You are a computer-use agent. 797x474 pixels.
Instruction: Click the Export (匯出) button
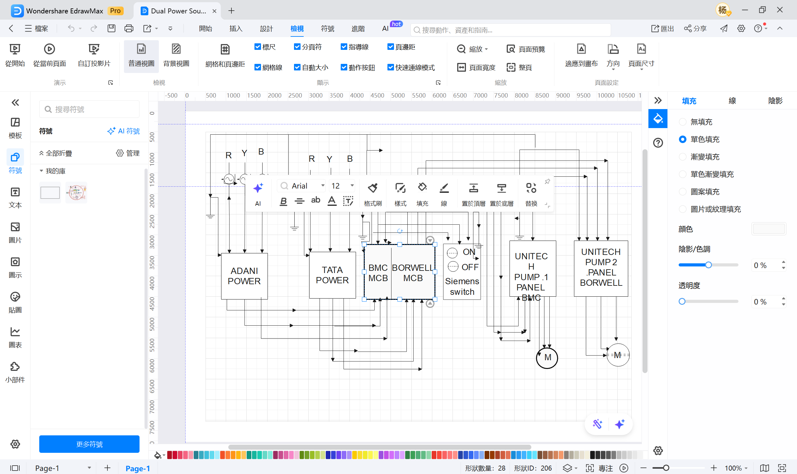(x=662, y=29)
